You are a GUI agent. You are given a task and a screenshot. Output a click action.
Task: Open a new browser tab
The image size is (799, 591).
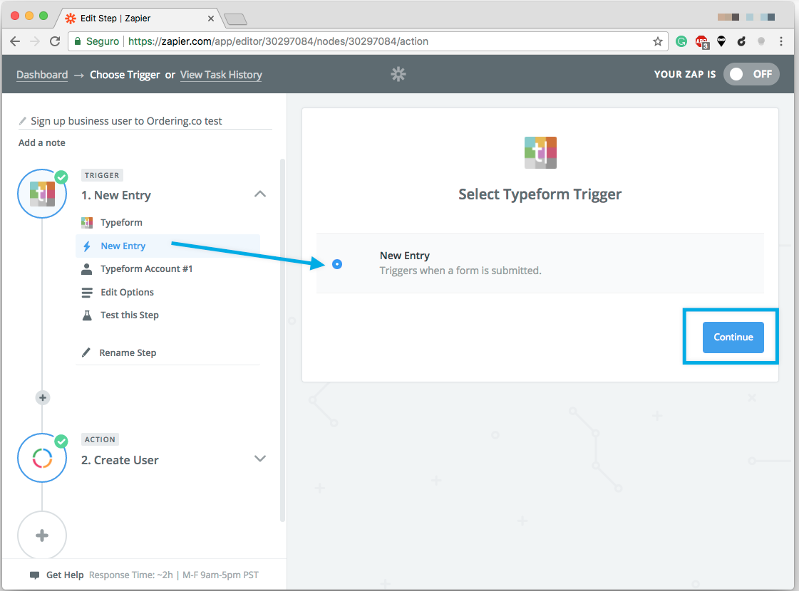(x=235, y=19)
